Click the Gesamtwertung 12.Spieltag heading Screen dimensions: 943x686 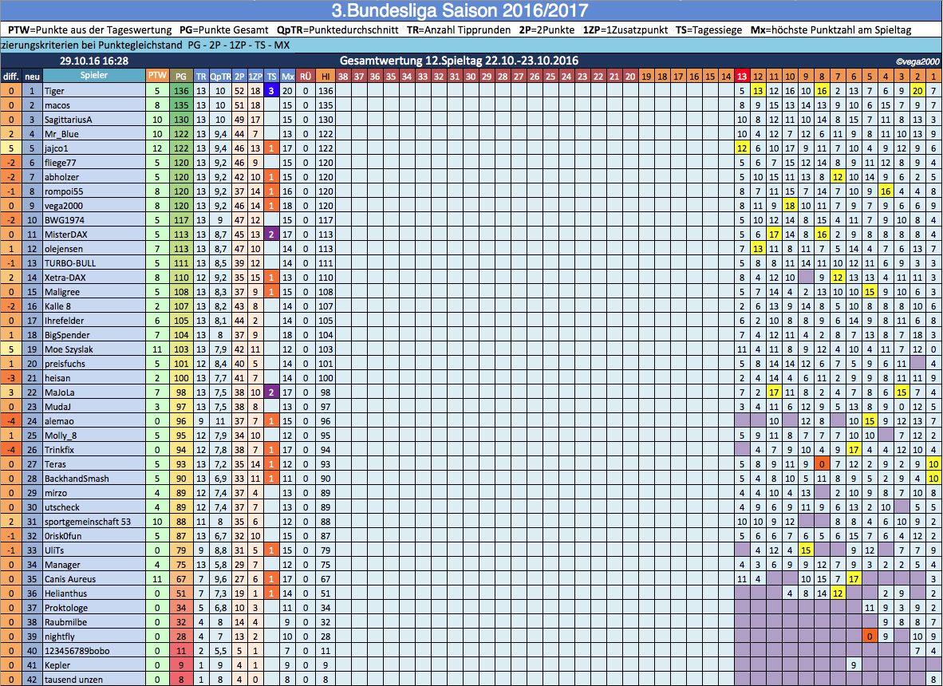coord(459,61)
